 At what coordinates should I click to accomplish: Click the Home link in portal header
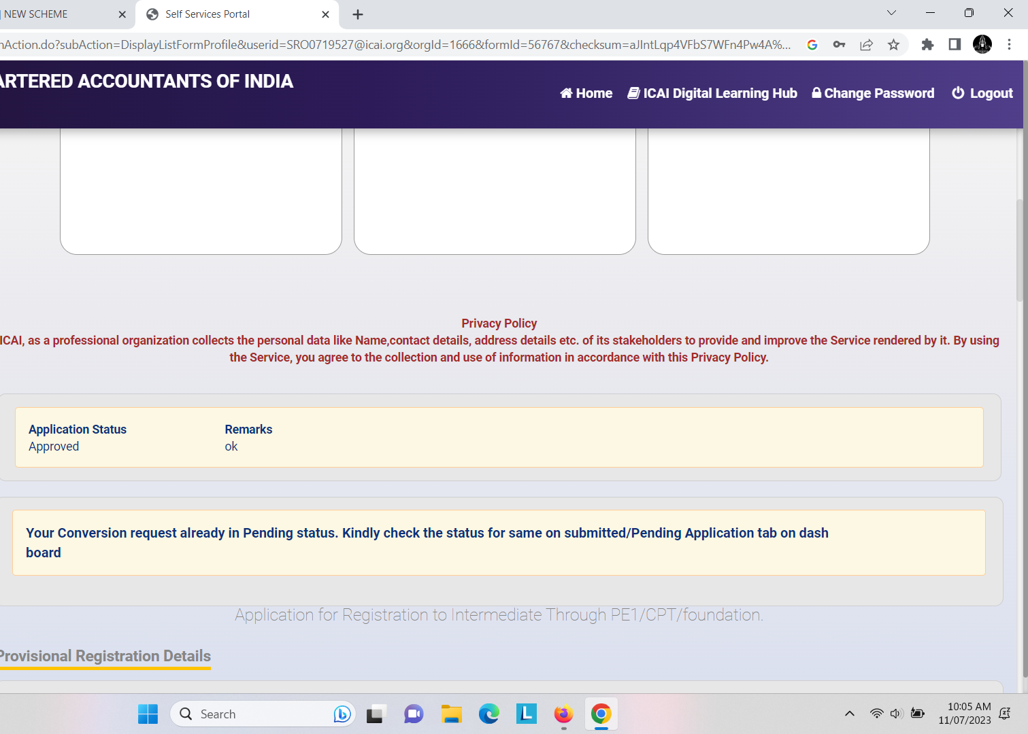point(586,93)
